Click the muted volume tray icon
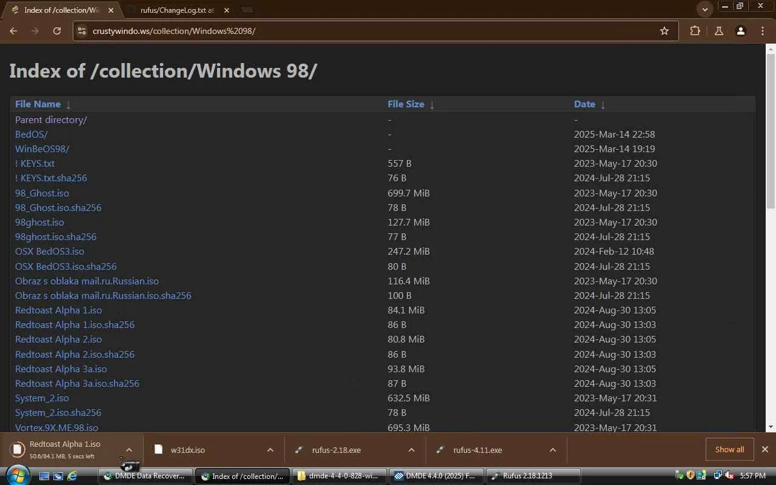 point(729,476)
